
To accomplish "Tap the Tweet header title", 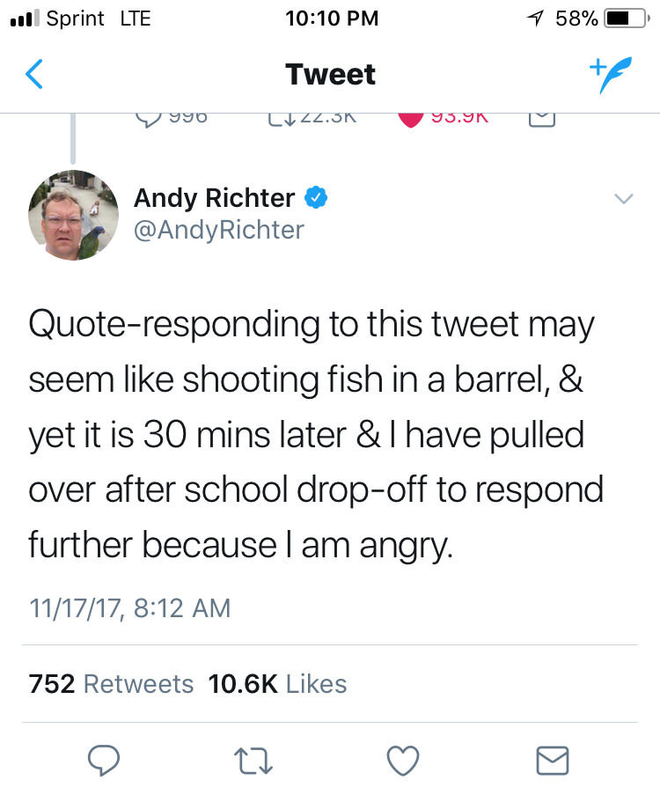I will tap(330, 75).
